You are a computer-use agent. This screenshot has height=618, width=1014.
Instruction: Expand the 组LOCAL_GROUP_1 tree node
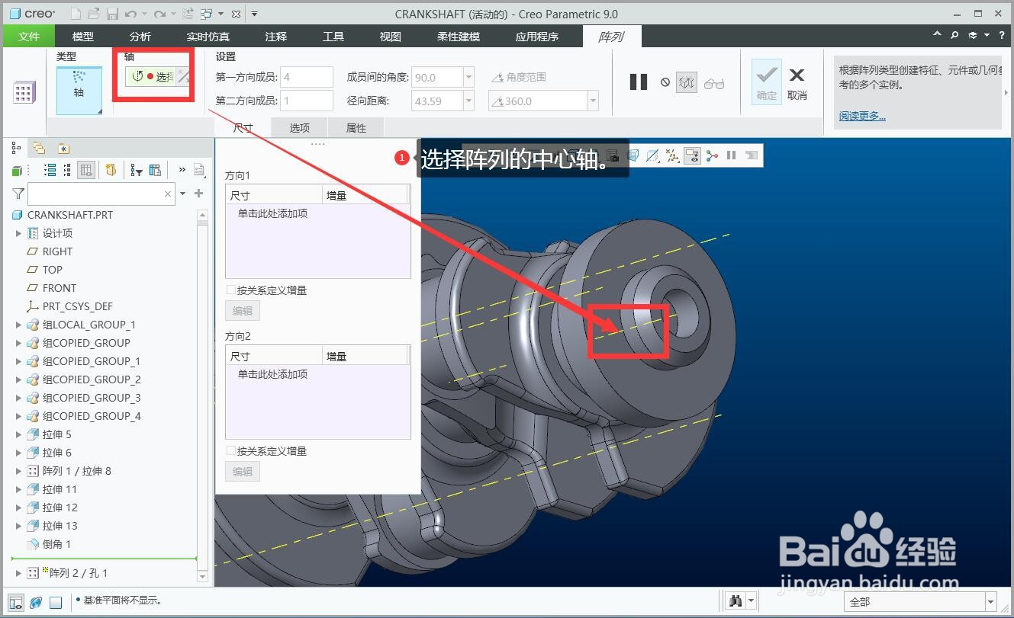point(19,325)
